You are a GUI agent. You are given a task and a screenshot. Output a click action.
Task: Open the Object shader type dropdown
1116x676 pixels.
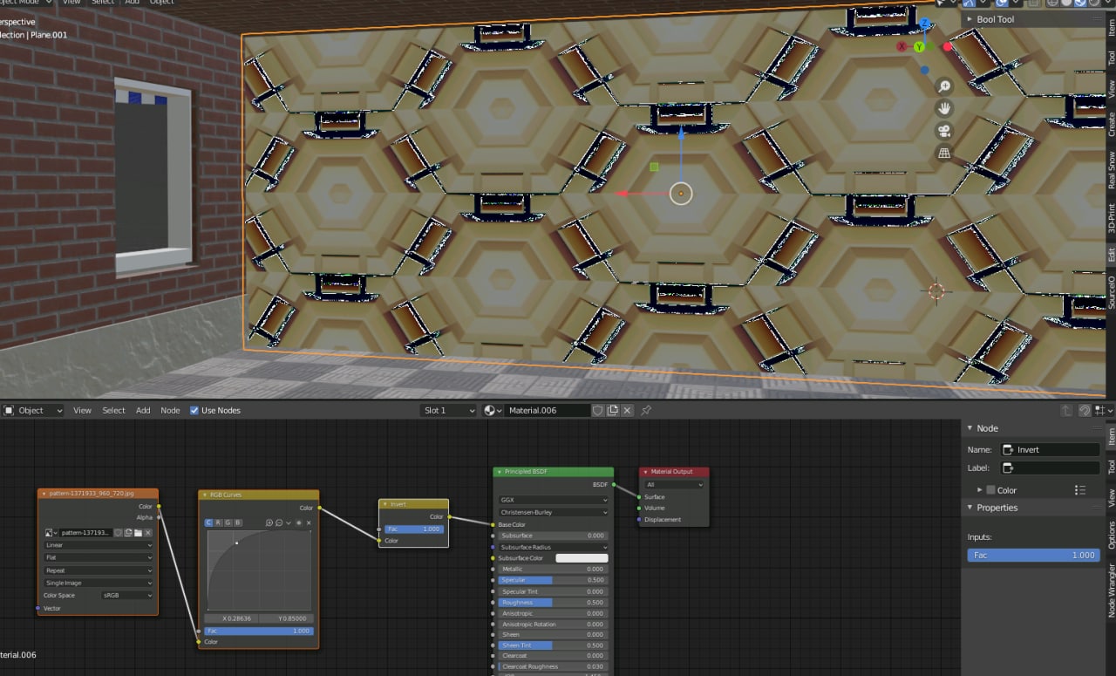coord(33,410)
